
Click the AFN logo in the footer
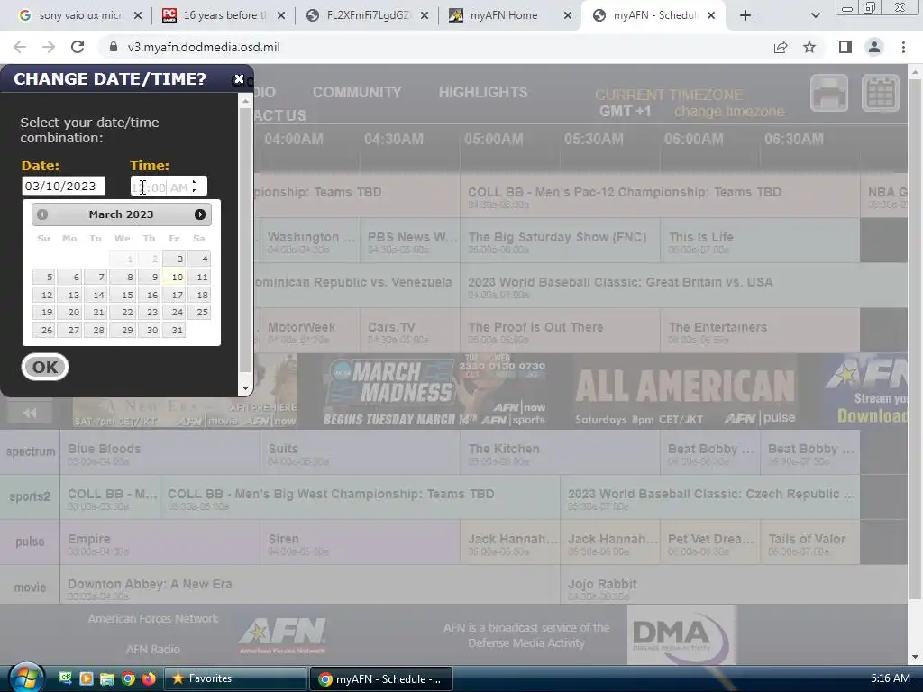point(282,635)
